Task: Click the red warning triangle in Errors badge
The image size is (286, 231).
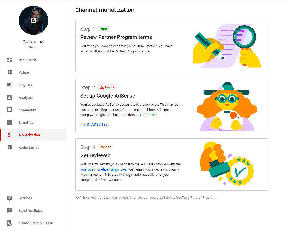Action: [102, 88]
